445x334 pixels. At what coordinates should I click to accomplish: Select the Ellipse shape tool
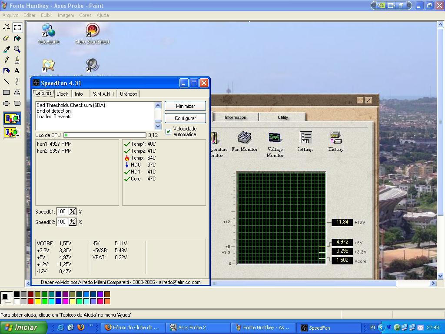point(7,103)
